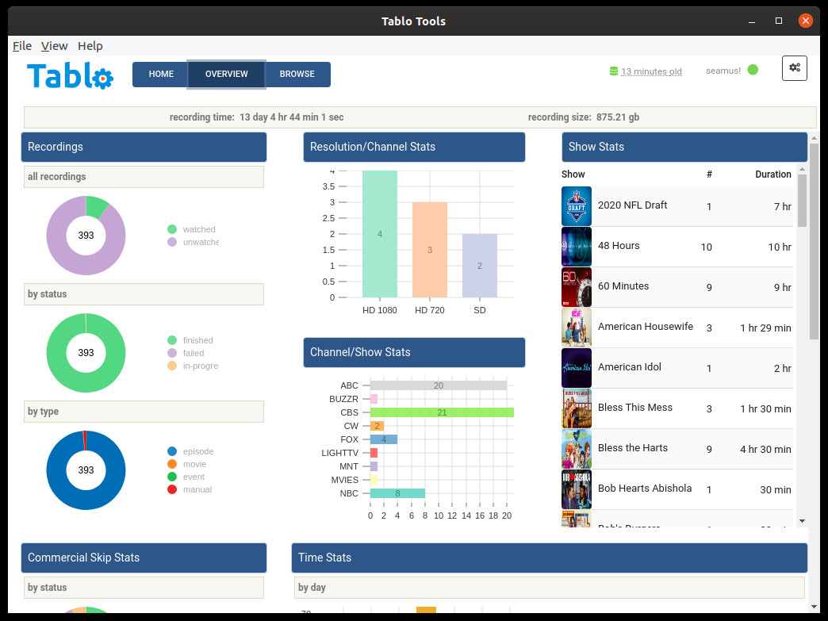Click the Tablo logo
Viewport: 828px width, 621px height.
click(x=70, y=75)
